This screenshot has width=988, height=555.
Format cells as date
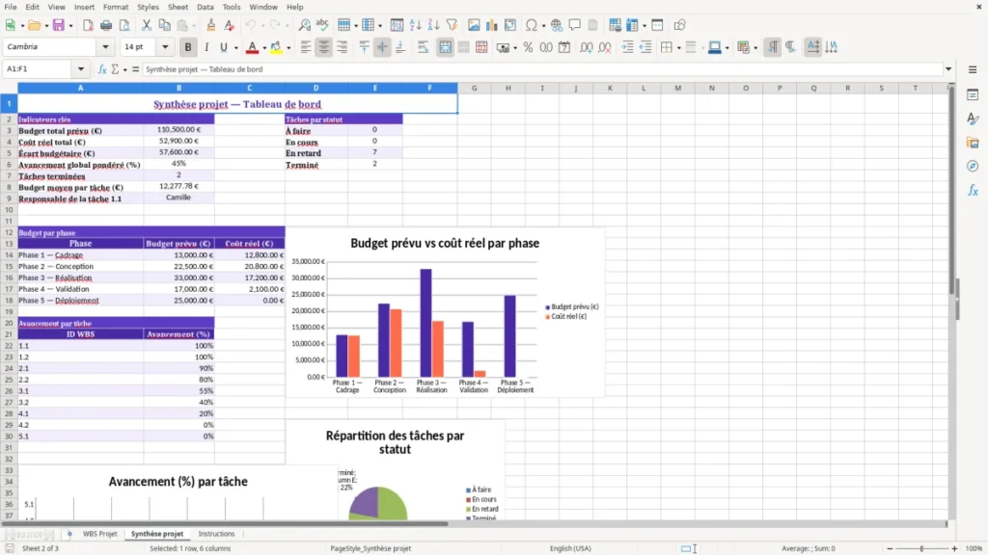pyautogui.click(x=564, y=47)
